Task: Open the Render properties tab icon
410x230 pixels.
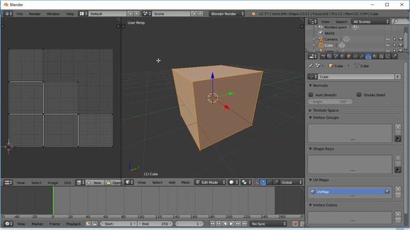Action: (x=323, y=56)
